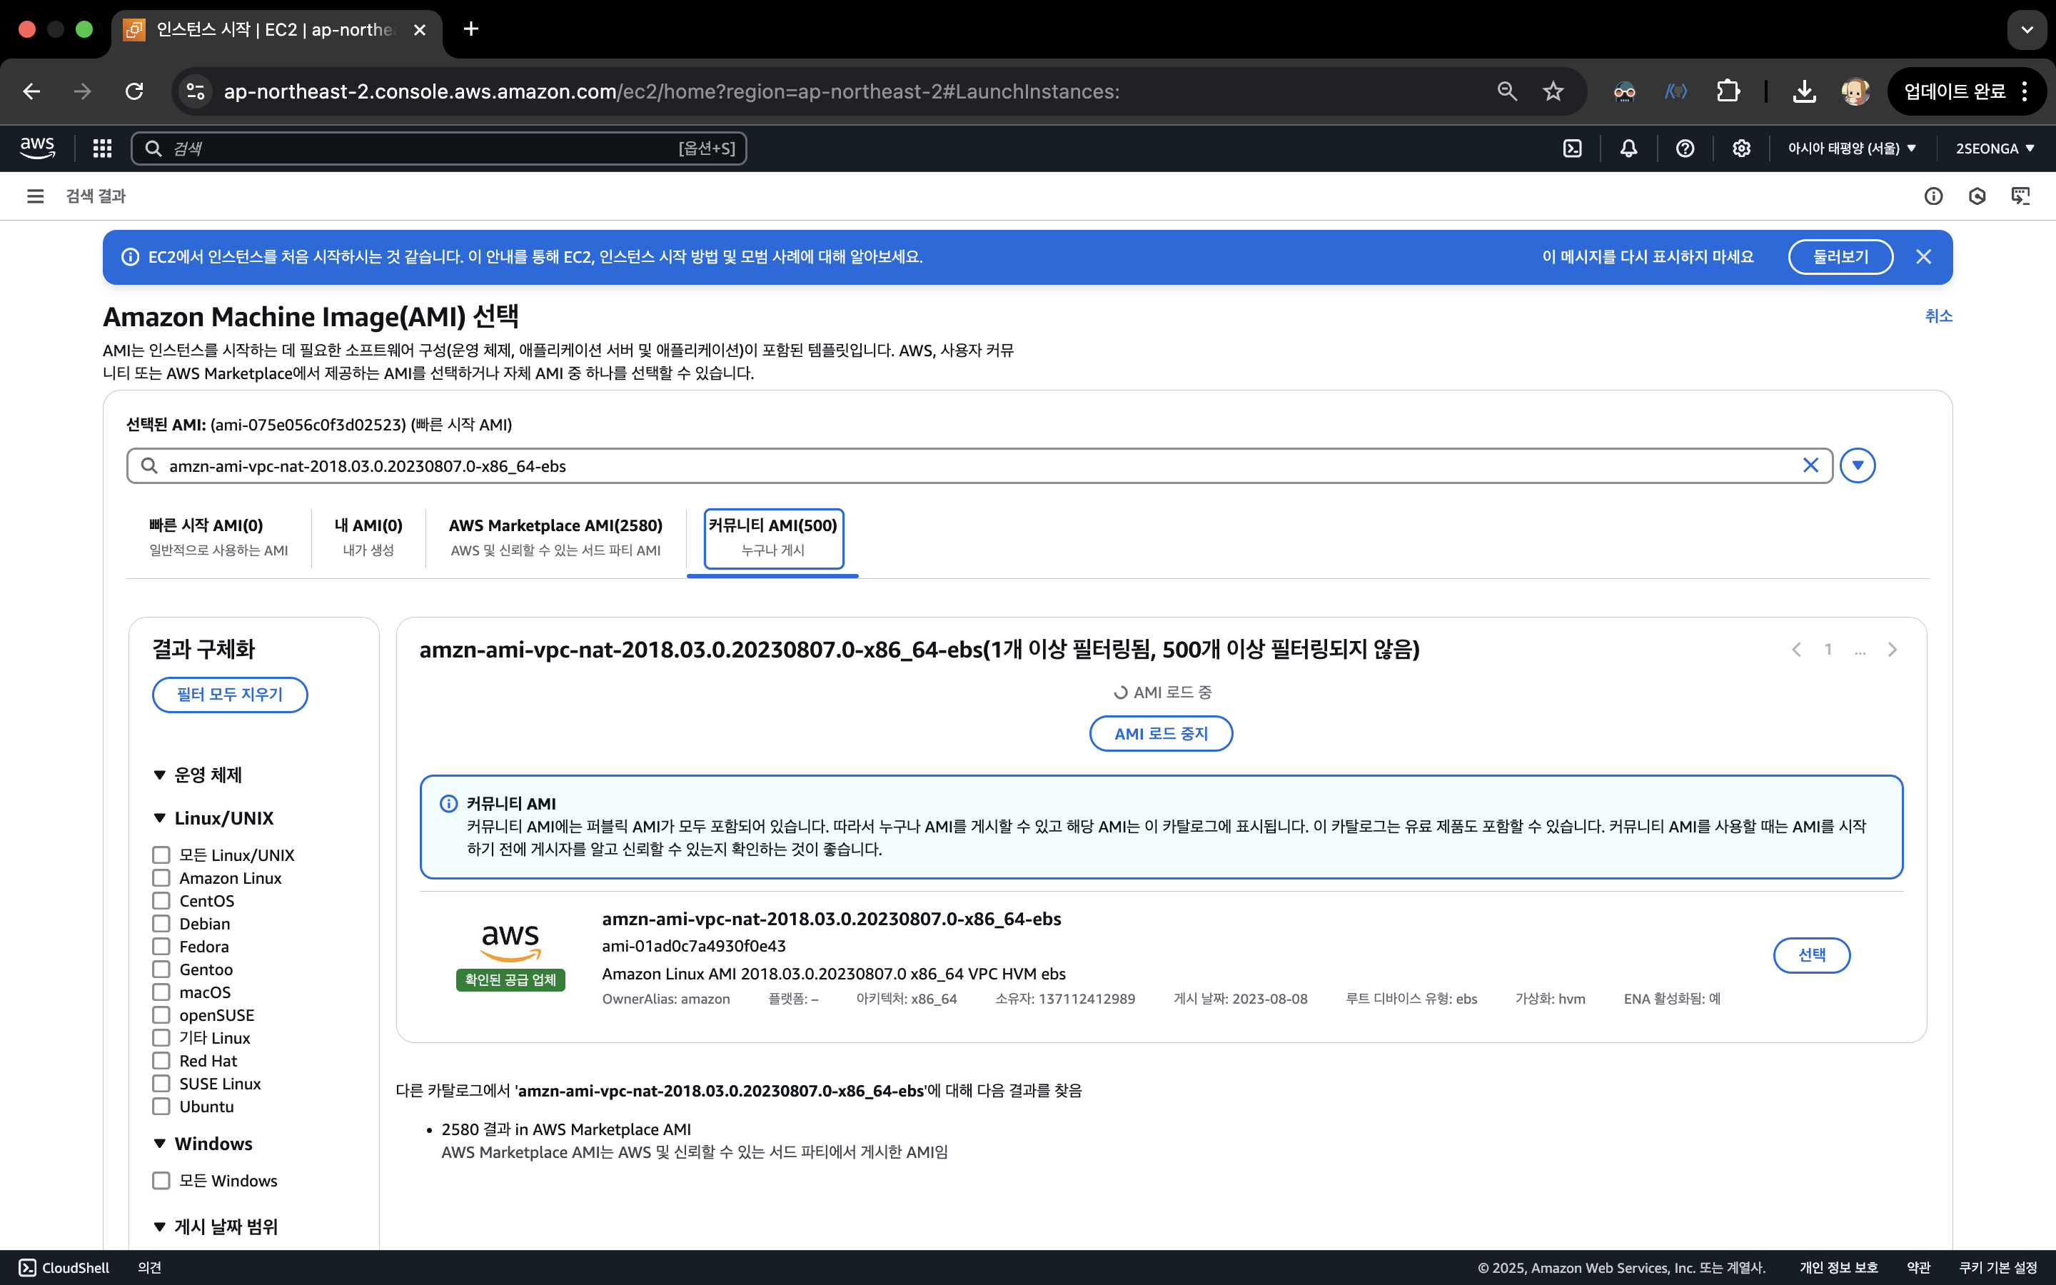The width and height of the screenshot is (2056, 1285).
Task: Open the AWS services grid icon
Action: pos(102,148)
